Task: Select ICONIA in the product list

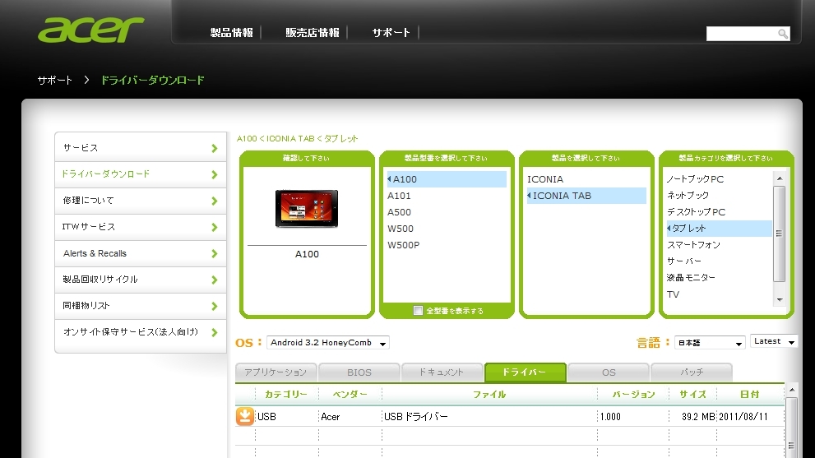Action: [x=545, y=179]
